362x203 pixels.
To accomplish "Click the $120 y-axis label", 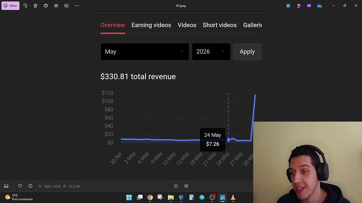I will (x=107, y=93).
